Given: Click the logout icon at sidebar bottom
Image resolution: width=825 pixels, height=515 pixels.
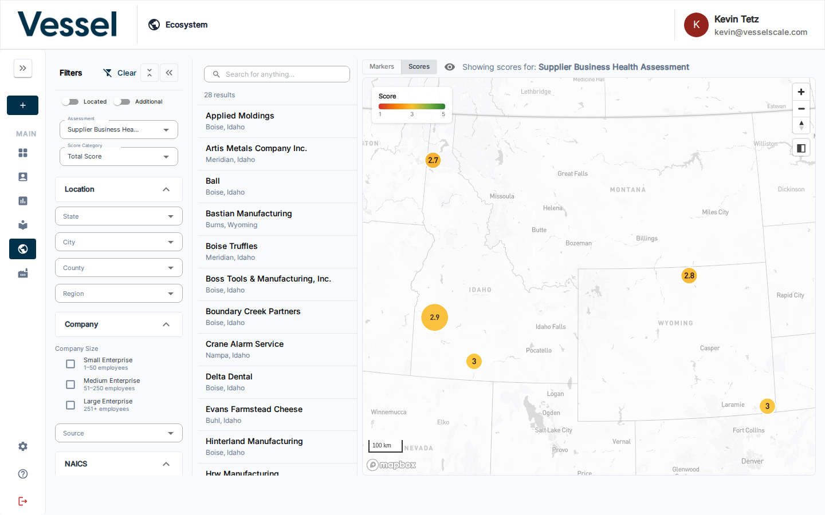Looking at the screenshot, I should (x=23, y=501).
